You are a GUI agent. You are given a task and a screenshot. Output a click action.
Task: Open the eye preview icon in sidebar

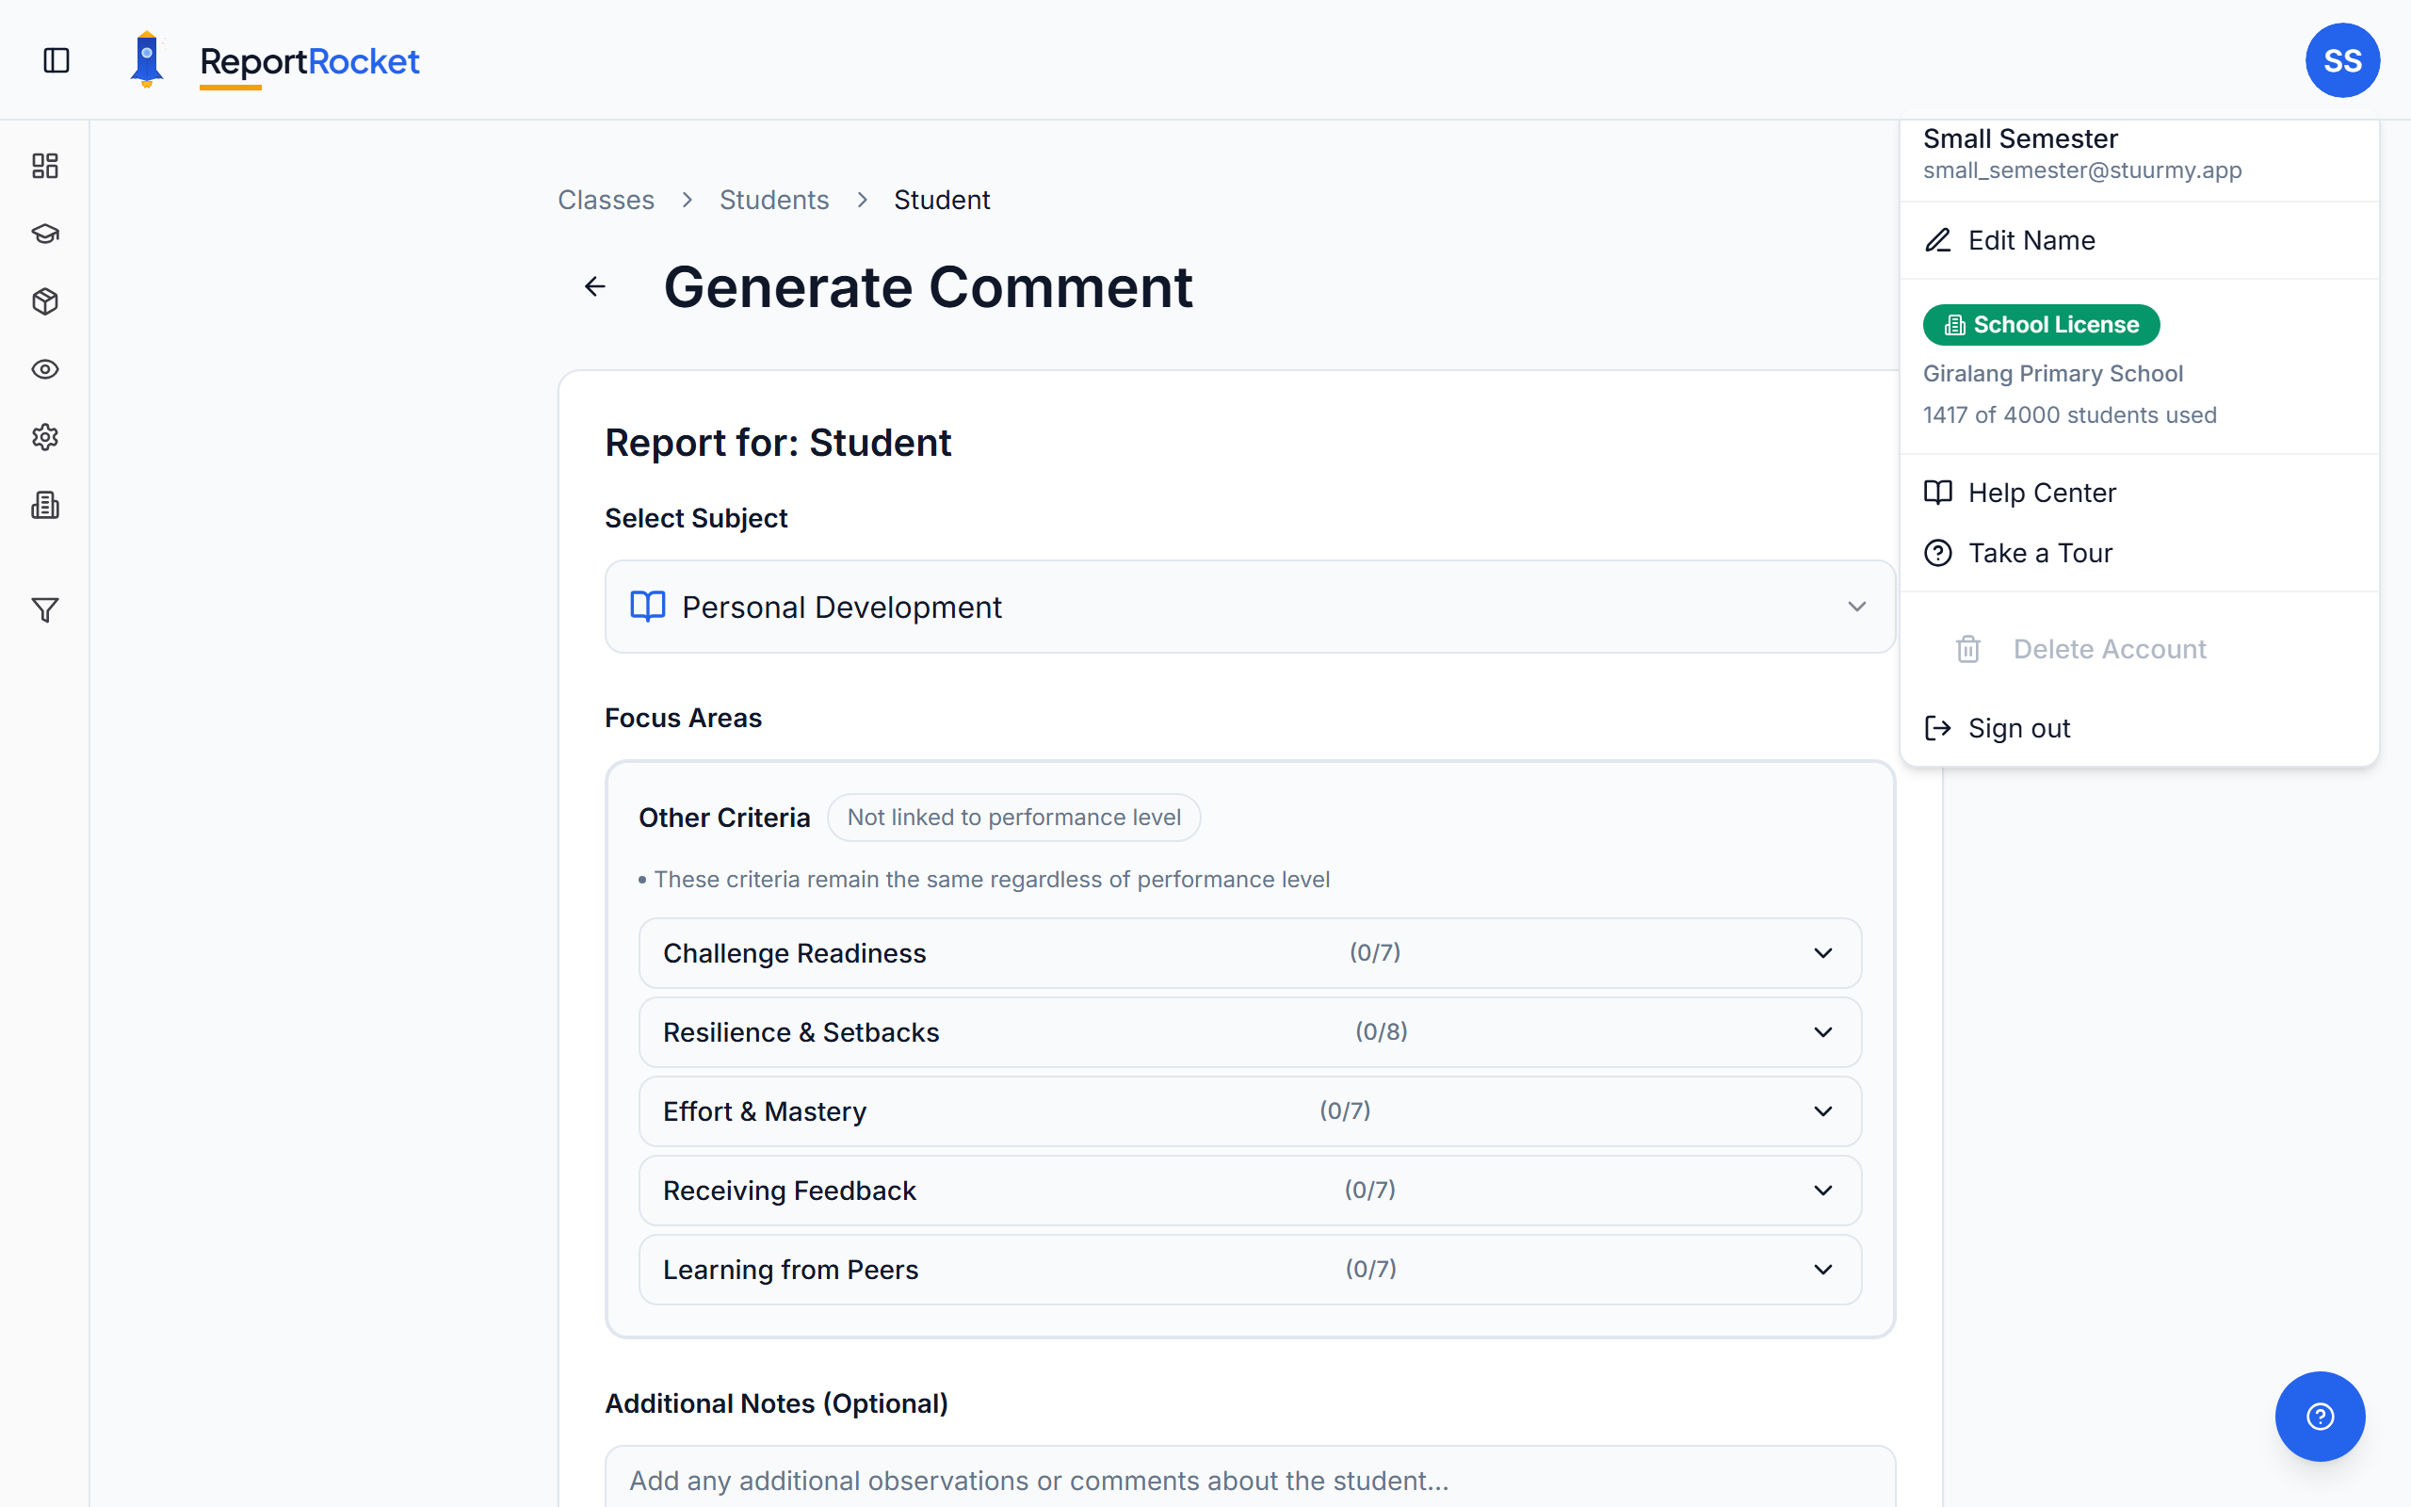(x=44, y=369)
